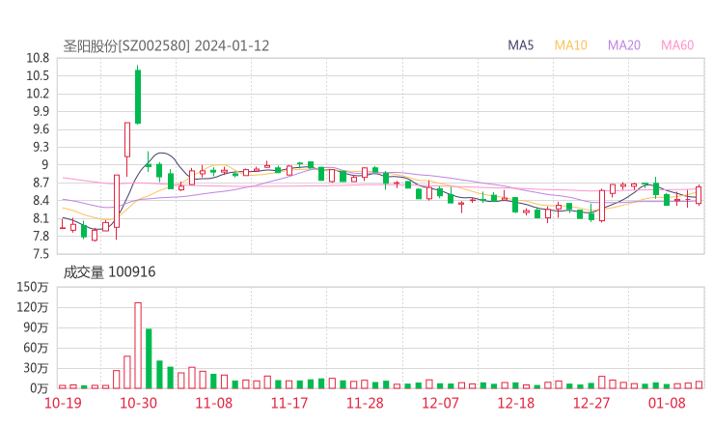Click the 8.4 price axis label
Image resolution: width=714 pixels, height=425 pixels.
point(41,201)
